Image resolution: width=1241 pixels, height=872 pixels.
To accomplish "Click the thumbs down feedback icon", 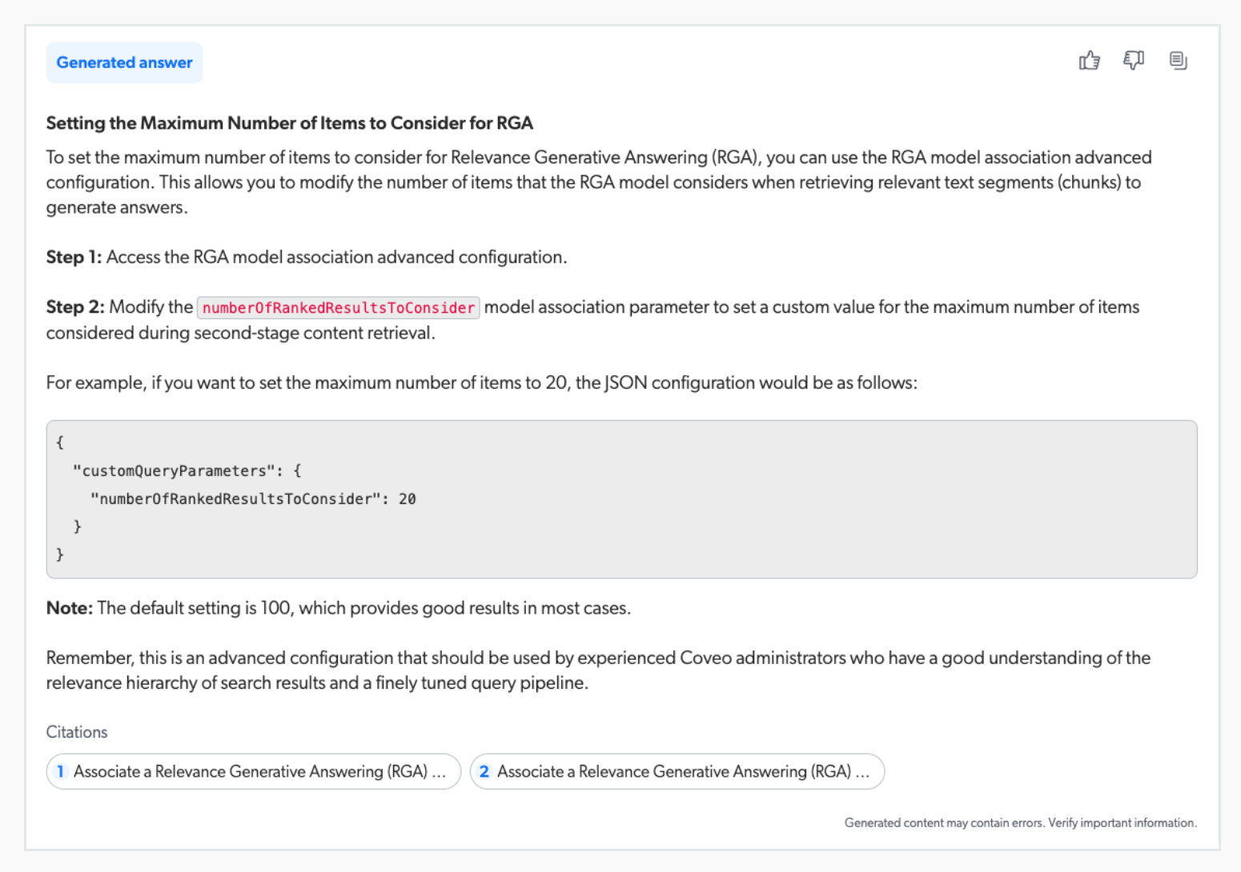I will 1134,61.
